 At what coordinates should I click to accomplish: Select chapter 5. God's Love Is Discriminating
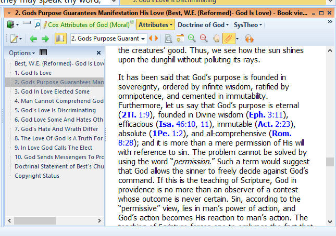coord(55,110)
